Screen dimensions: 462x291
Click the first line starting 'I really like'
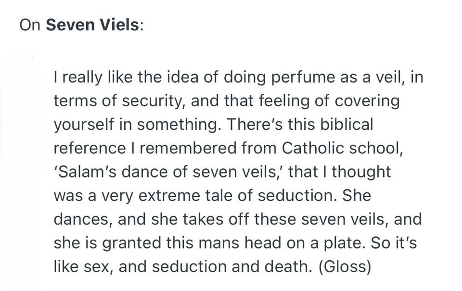click(238, 77)
